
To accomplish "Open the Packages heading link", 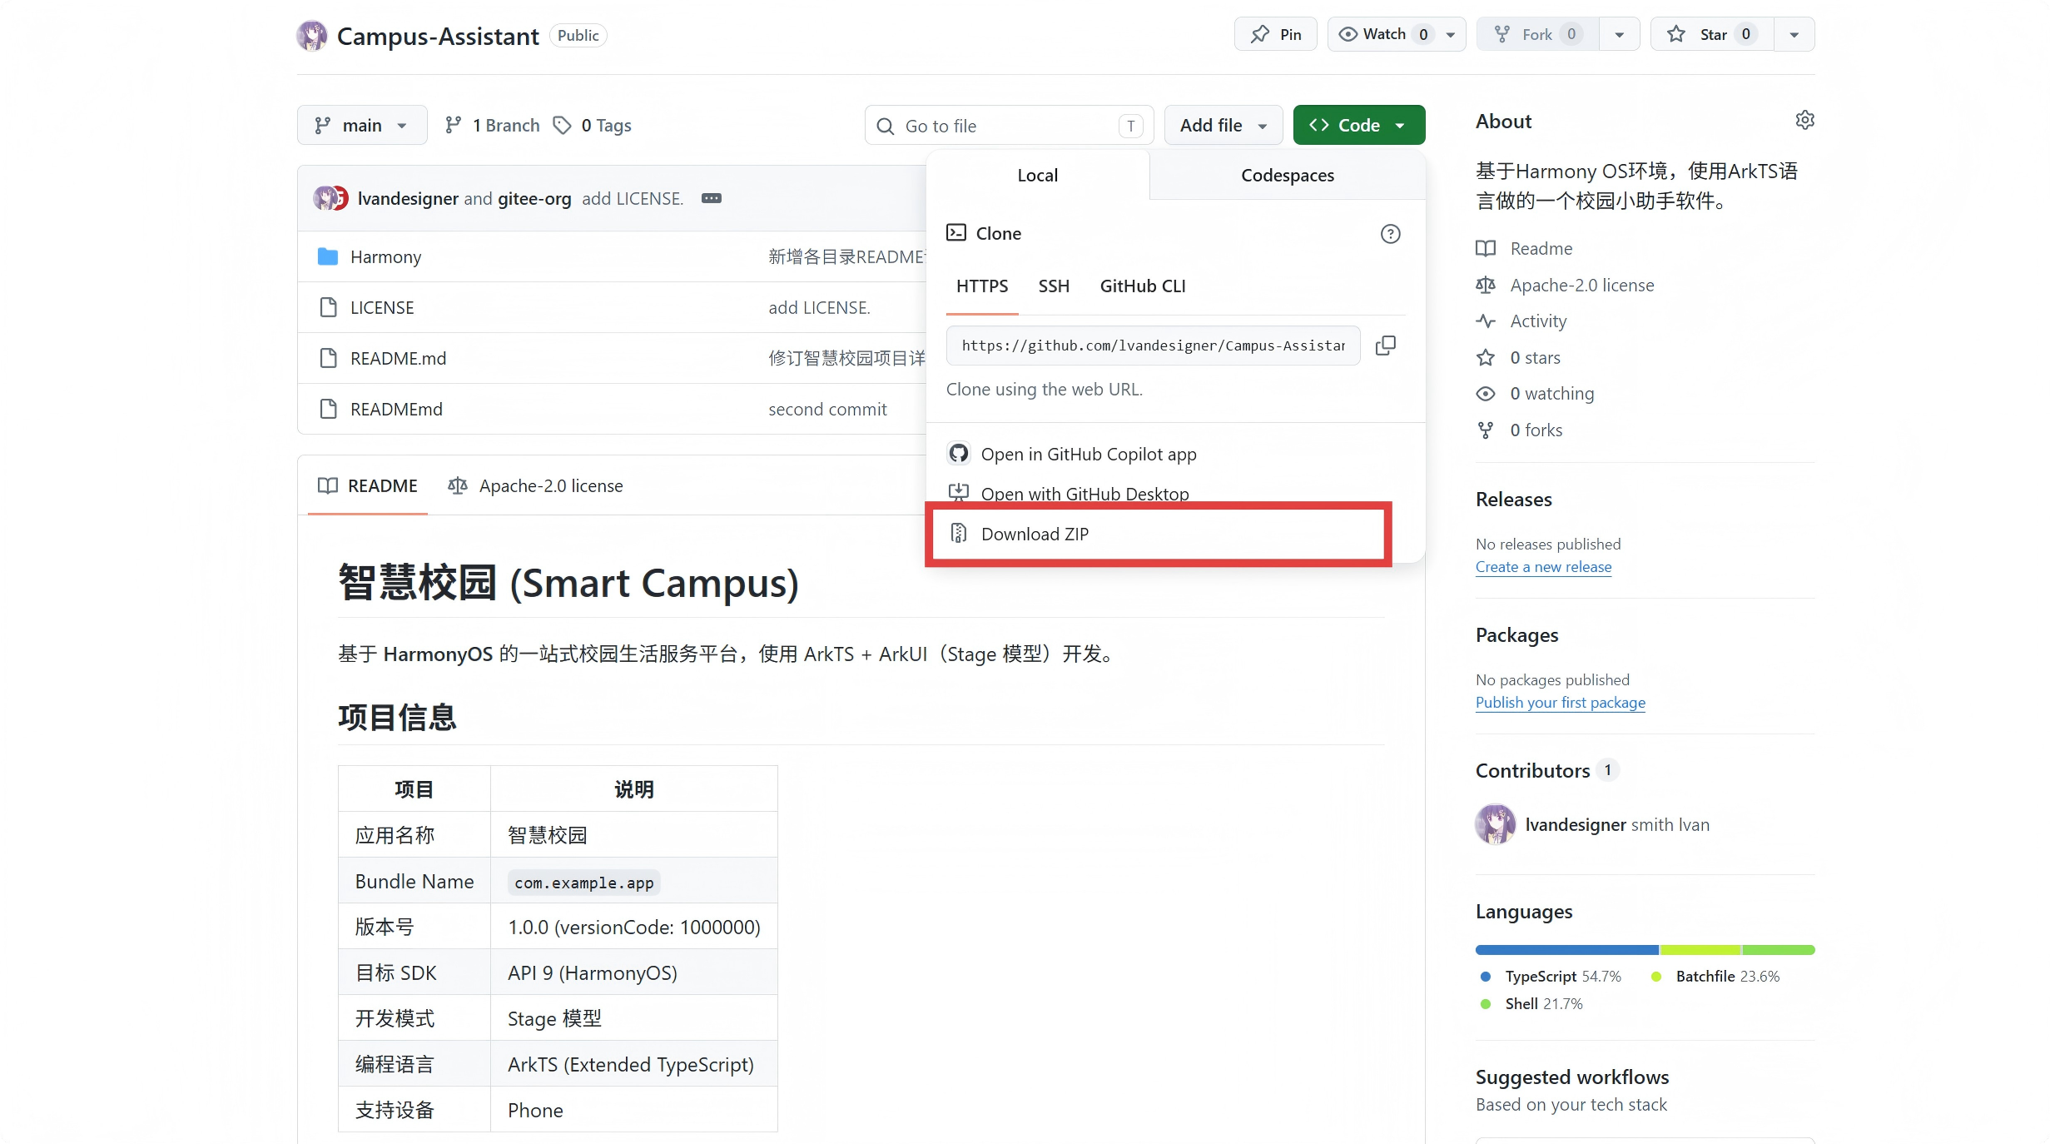I will click(x=1516, y=635).
